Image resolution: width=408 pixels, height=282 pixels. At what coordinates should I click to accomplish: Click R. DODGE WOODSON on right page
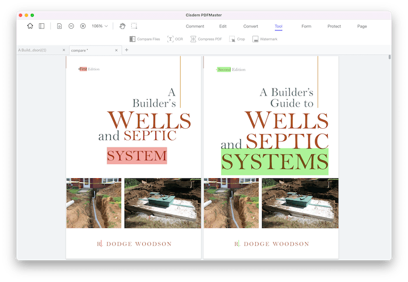pos(272,244)
